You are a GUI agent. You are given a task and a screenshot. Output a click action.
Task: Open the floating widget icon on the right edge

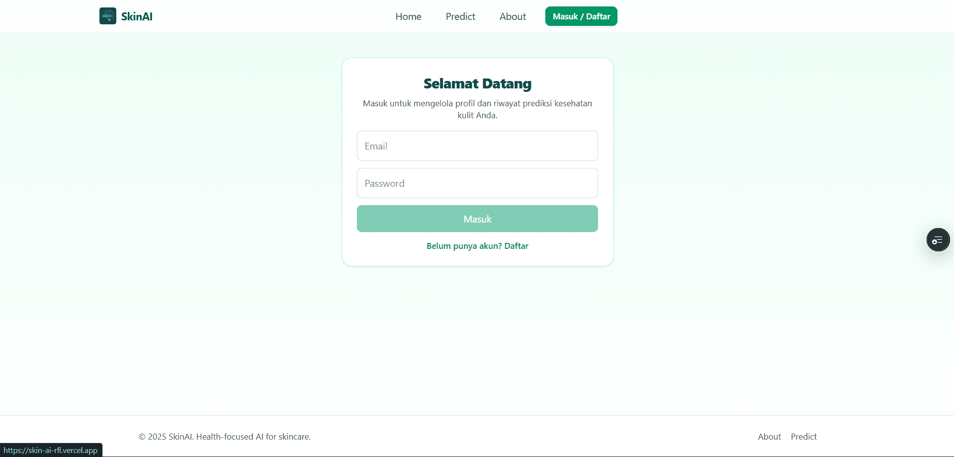[938, 239]
